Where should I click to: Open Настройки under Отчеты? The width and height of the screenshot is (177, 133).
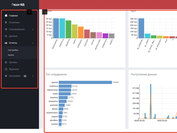point(13,50)
